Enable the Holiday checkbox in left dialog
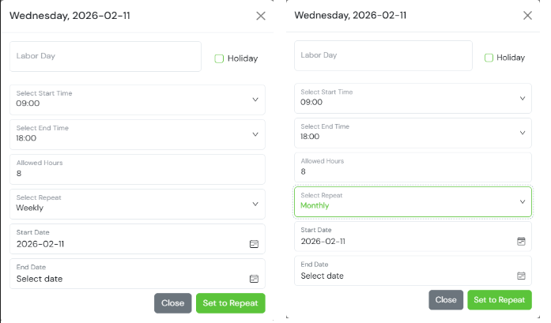Screen dimensions: 551x323 click(220, 58)
